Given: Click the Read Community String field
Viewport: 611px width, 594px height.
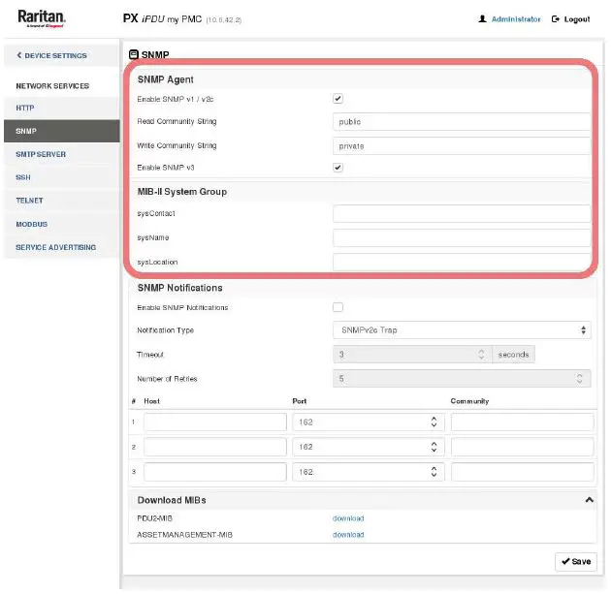Looking at the screenshot, I should [x=462, y=122].
